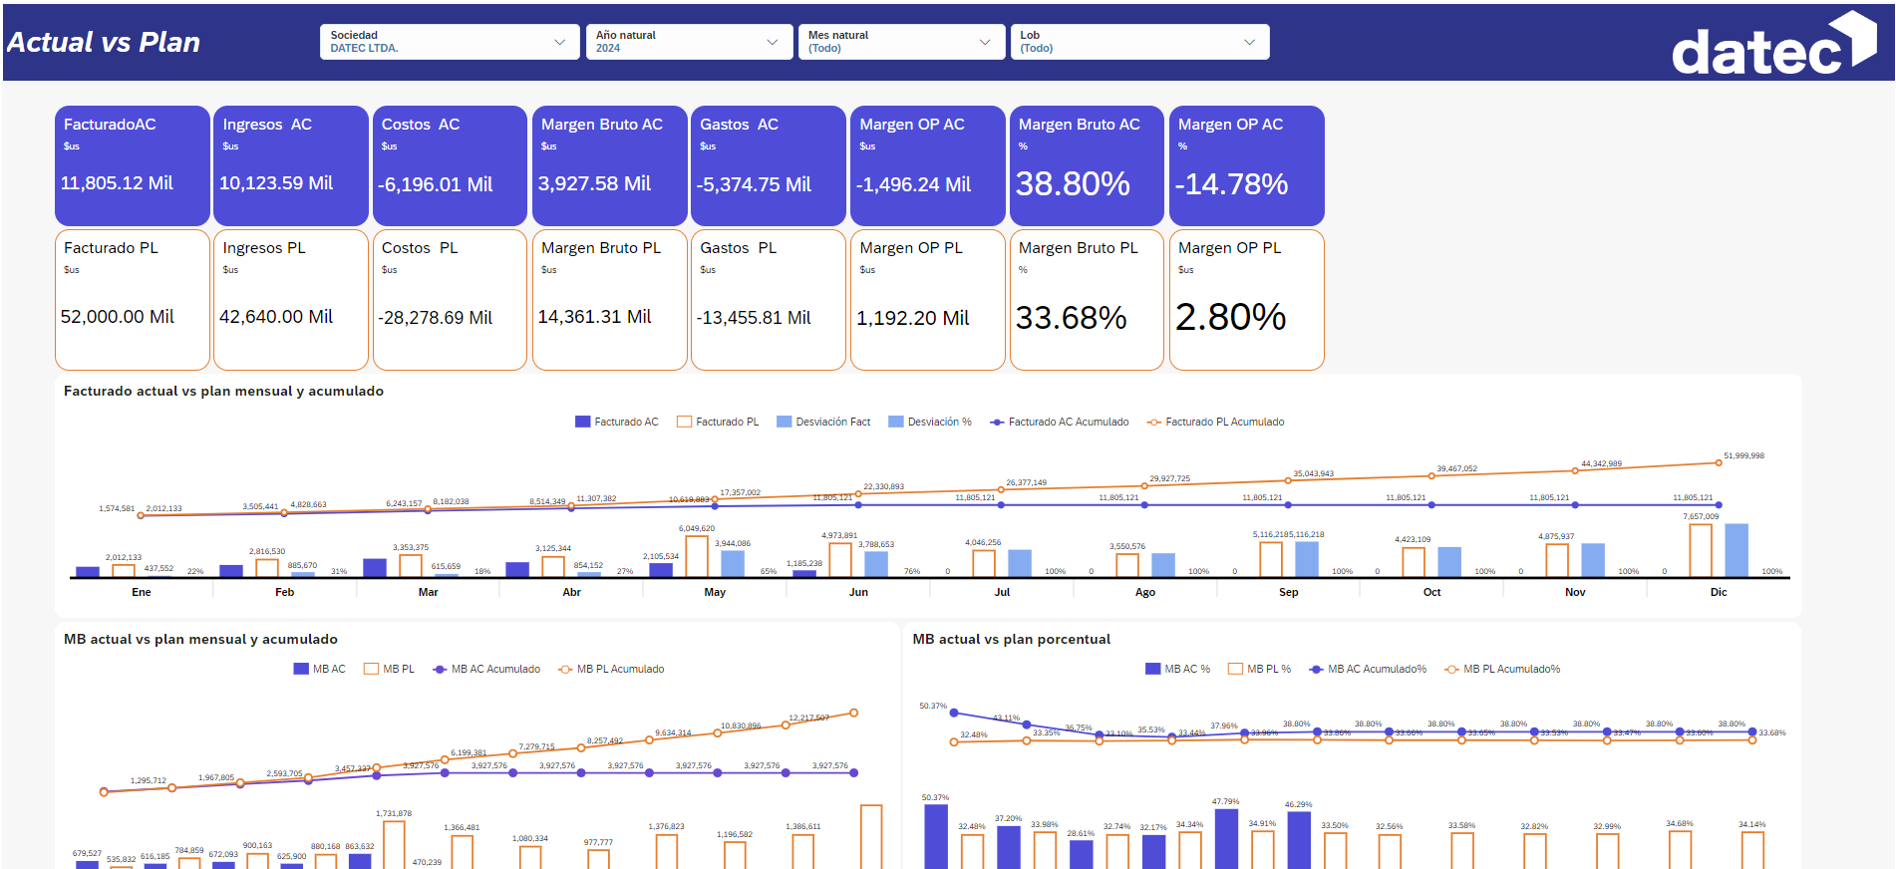1896x869 pixels.
Task: Select the Costos AC KPI card
Action: click(450, 165)
